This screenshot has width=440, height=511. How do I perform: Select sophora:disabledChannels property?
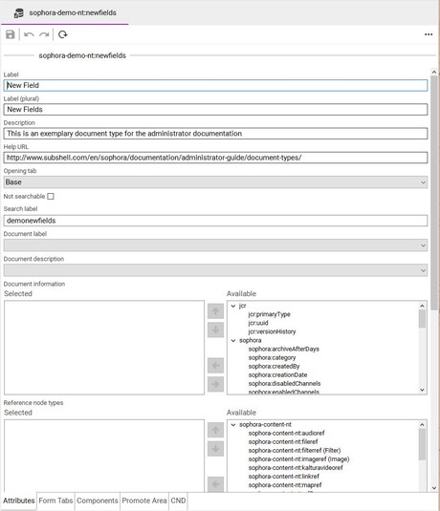[284, 384]
